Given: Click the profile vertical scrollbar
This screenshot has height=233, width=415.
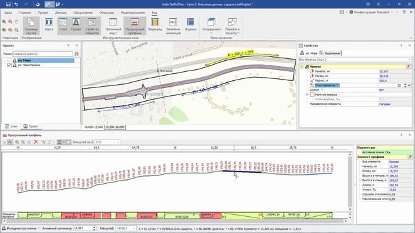Looking at the screenshot, I should (x=350, y=182).
